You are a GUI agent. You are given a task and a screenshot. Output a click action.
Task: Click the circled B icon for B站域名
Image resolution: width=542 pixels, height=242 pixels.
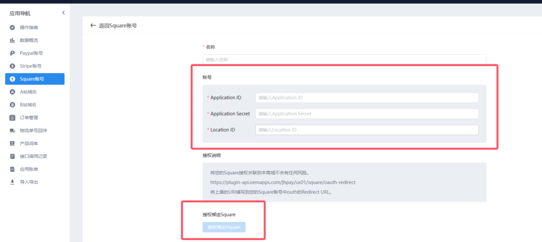[x=12, y=105]
